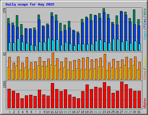Click day 9 on the x-axis

[x=44, y=112]
